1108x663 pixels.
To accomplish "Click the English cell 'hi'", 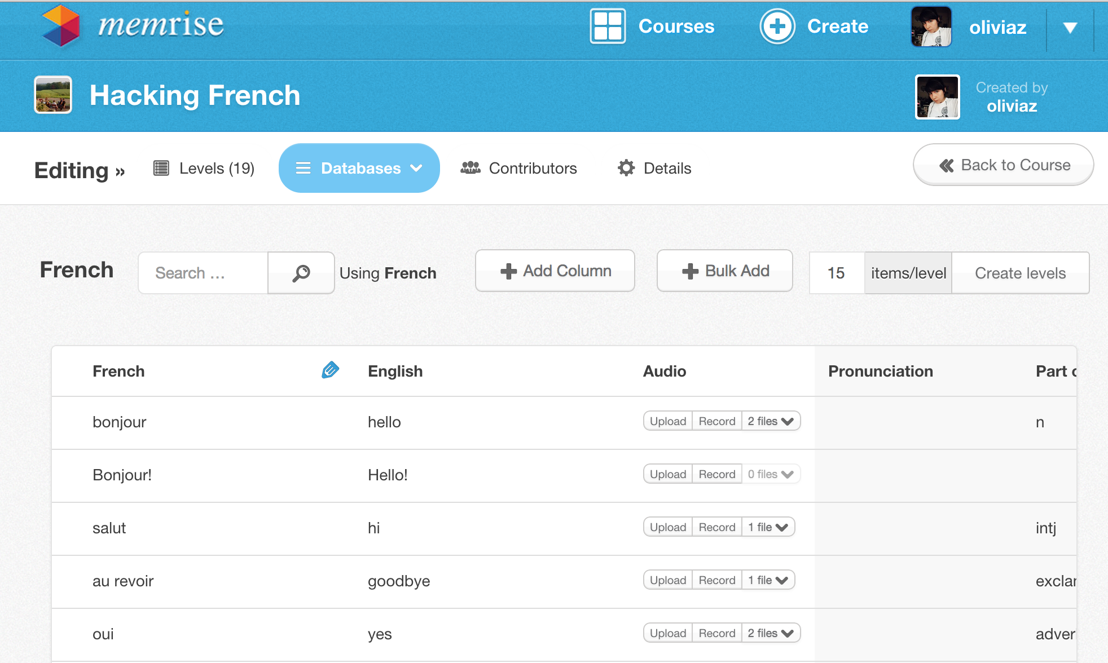I will point(374,528).
